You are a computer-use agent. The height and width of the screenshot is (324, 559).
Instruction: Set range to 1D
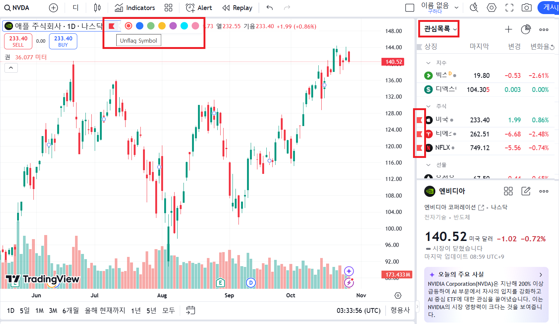(x=11, y=311)
